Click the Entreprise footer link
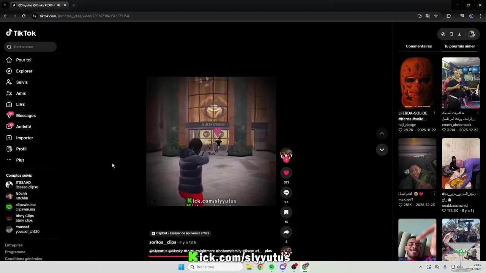 14,245
